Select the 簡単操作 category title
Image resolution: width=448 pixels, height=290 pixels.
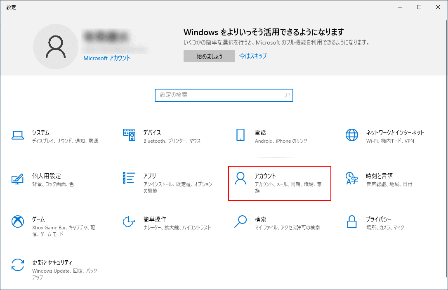pyautogui.click(x=155, y=219)
